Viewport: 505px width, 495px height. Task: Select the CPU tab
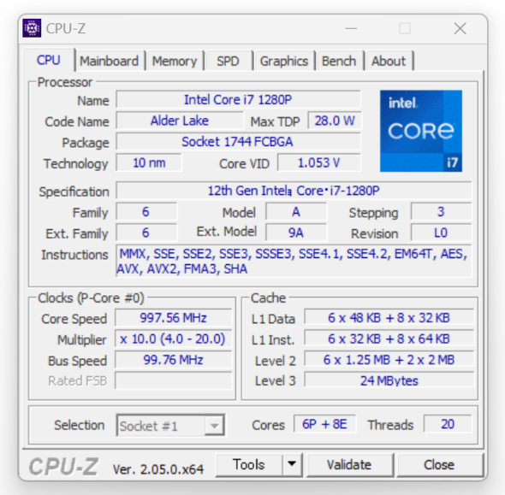[x=49, y=60]
